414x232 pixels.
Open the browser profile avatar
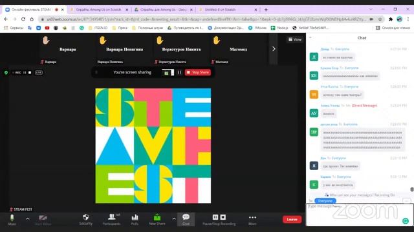pyautogui.click(x=400, y=19)
